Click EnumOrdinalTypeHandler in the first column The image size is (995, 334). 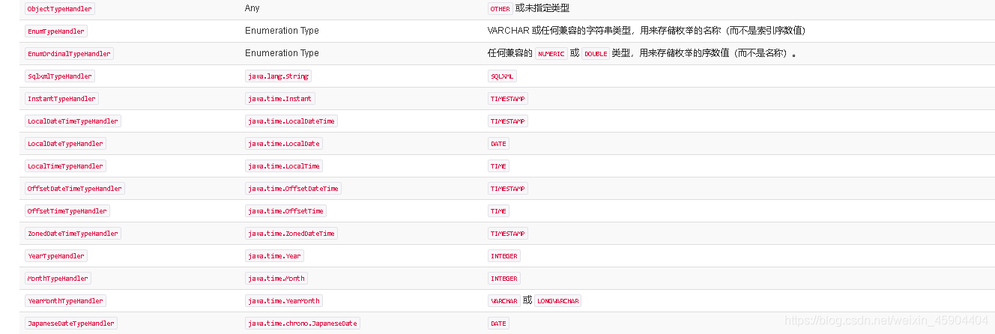pyautogui.click(x=69, y=54)
